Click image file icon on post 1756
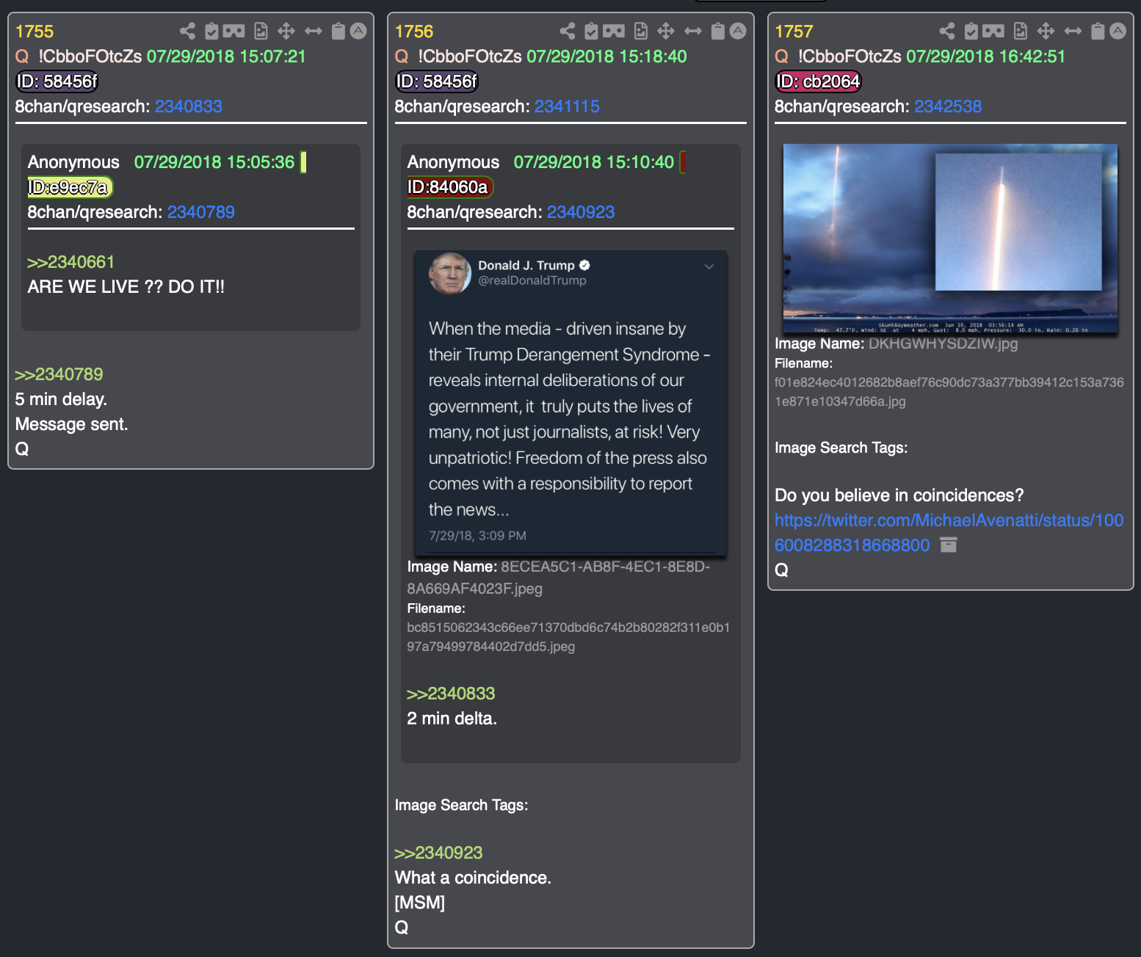 tap(641, 31)
